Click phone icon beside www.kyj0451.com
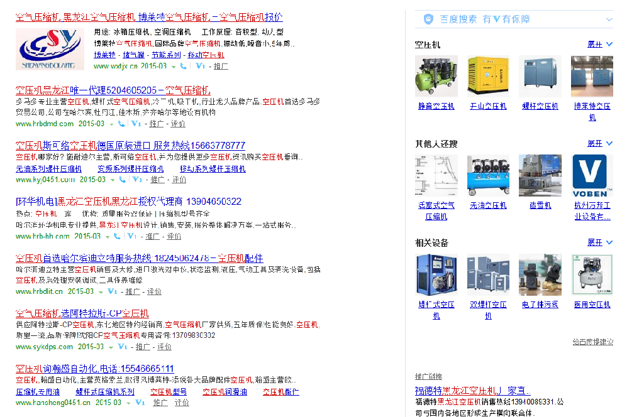Screen dimensions: 644x417 tap(122, 180)
